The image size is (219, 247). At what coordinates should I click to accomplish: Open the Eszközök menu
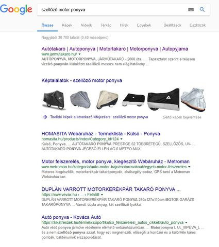pos(197,25)
